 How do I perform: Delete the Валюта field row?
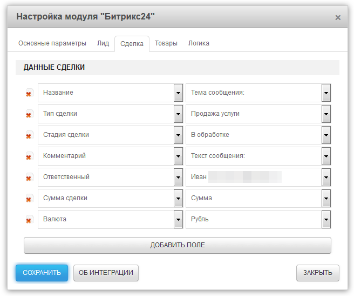29,220
